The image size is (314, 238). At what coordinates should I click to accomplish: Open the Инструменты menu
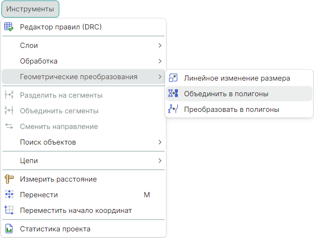[x=30, y=9]
